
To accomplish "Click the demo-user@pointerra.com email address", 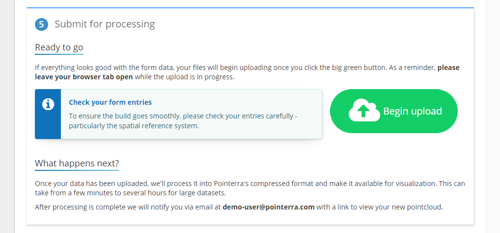I will pyautogui.click(x=269, y=207).
